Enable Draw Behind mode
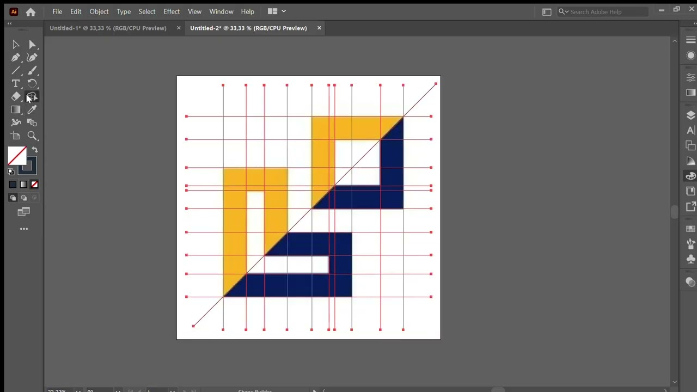This screenshot has width=697, height=392. tap(23, 198)
